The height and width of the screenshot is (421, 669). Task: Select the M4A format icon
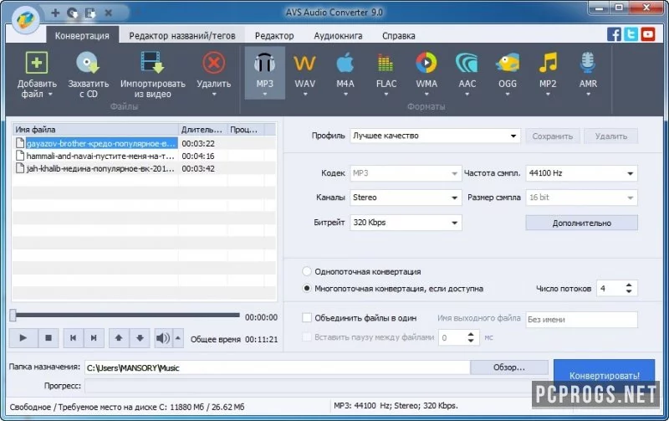click(345, 64)
